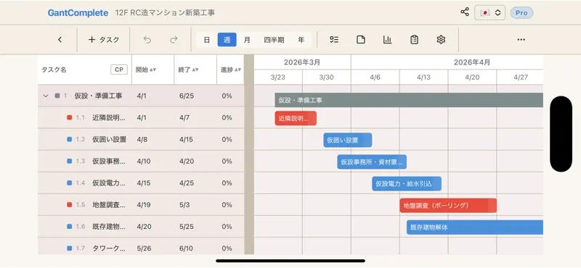This screenshot has height=268, width=581.
Task: Select task row 1.5 地盤調査
Action: (x=141, y=205)
